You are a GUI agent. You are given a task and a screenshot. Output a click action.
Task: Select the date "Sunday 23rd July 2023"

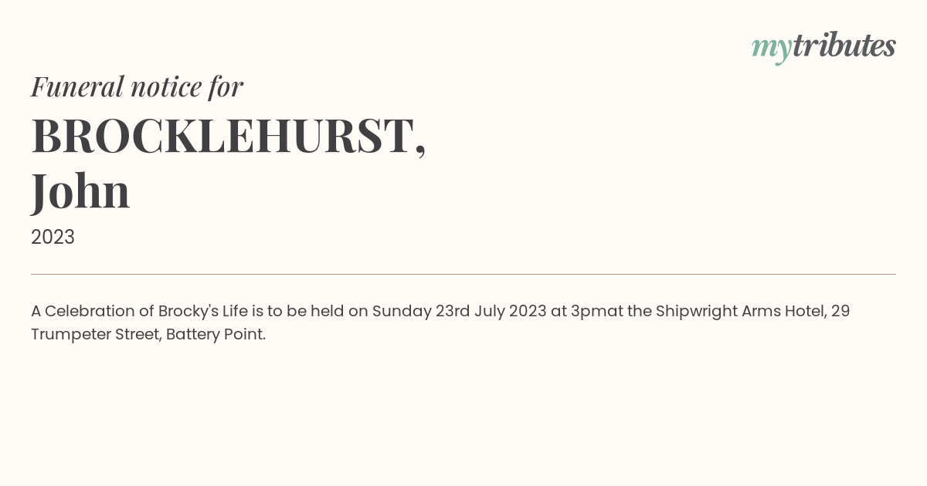[x=459, y=312]
